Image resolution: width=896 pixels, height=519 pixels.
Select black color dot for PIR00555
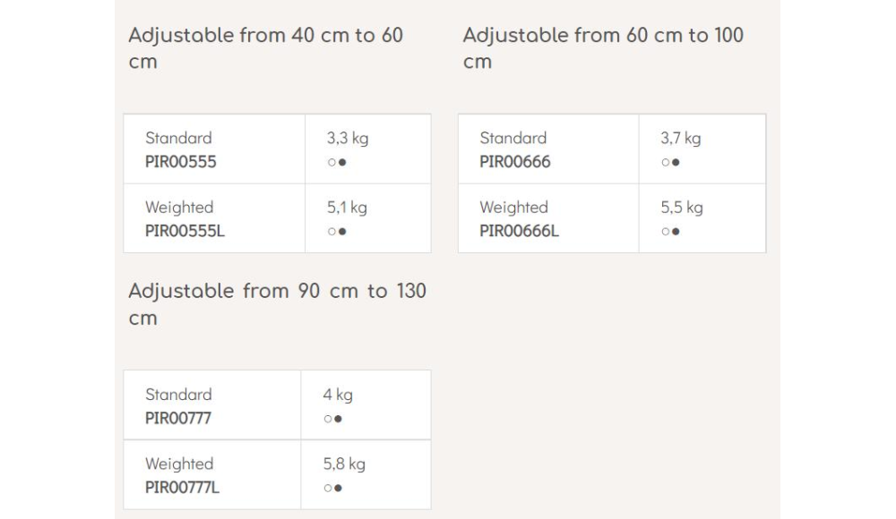tap(342, 162)
